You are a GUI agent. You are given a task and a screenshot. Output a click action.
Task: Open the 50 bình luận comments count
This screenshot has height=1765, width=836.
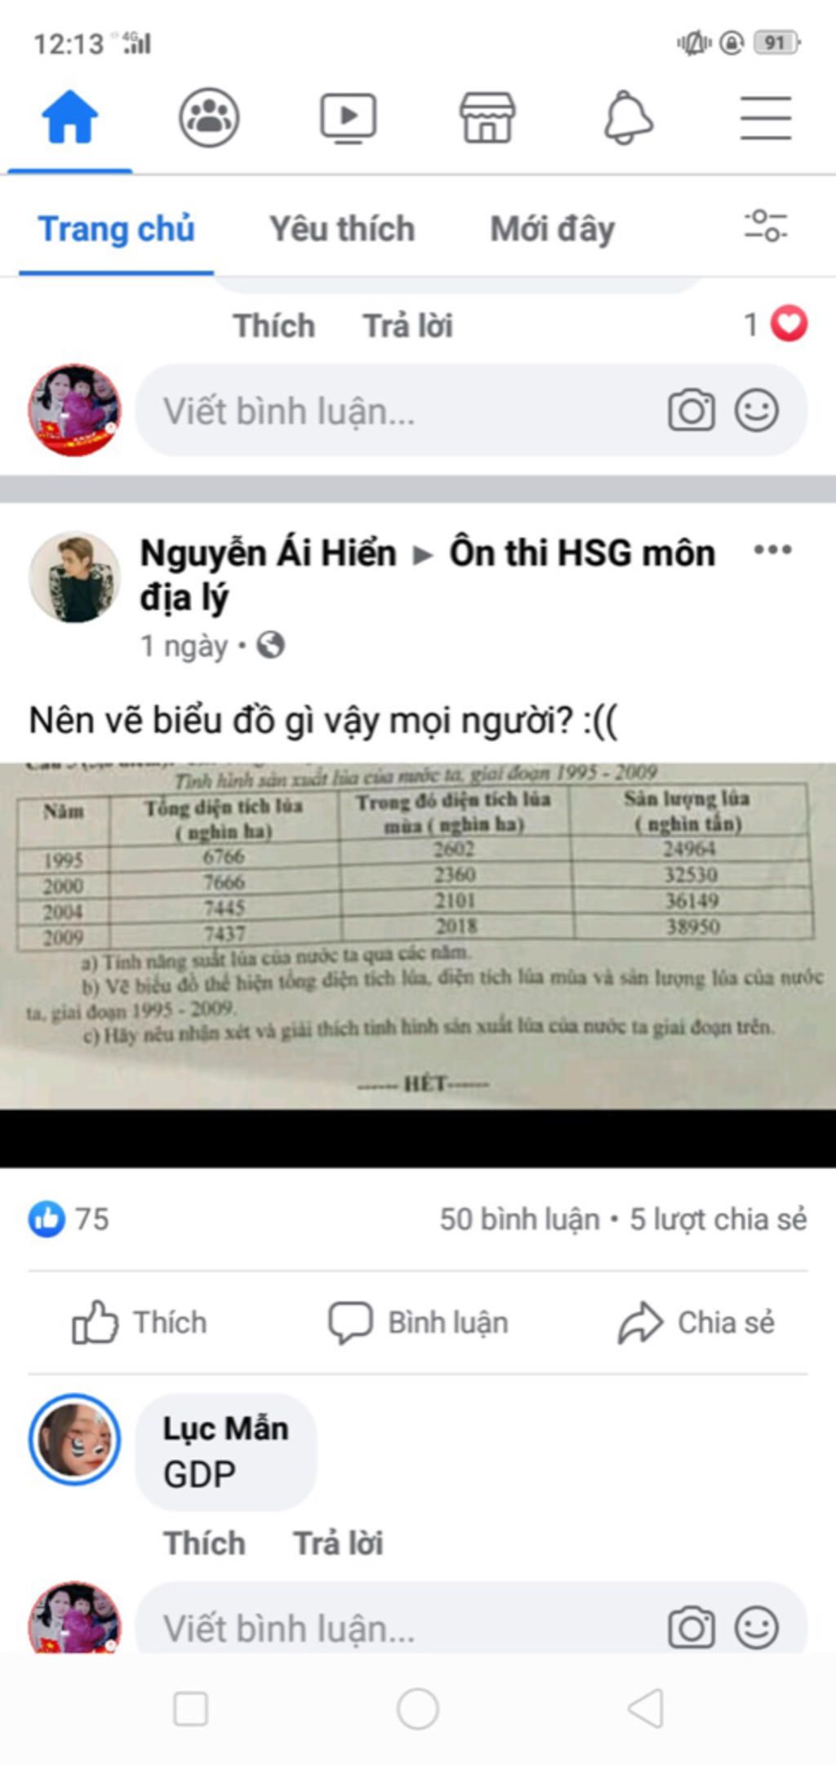click(x=520, y=1219)
